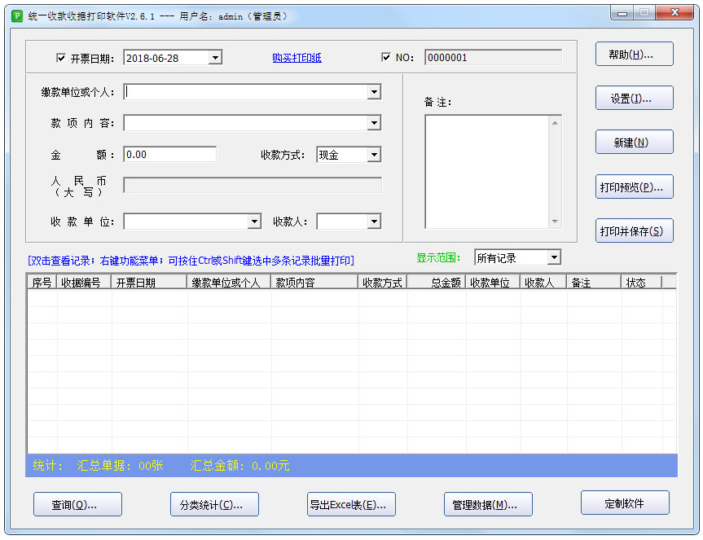Open 打印预览(P)... print preview
Image resolution: width=703 pixels, height=540 pixels.
pos(634,187)
